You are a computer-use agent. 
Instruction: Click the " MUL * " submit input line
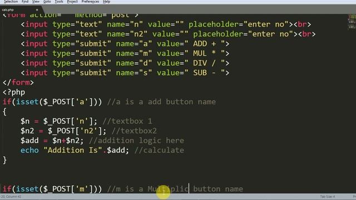click(x=125, y=53)
